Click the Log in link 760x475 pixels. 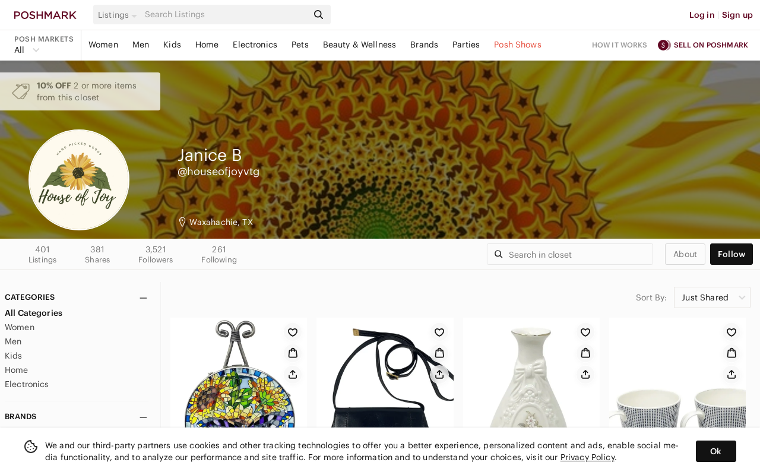pos(702,15)
